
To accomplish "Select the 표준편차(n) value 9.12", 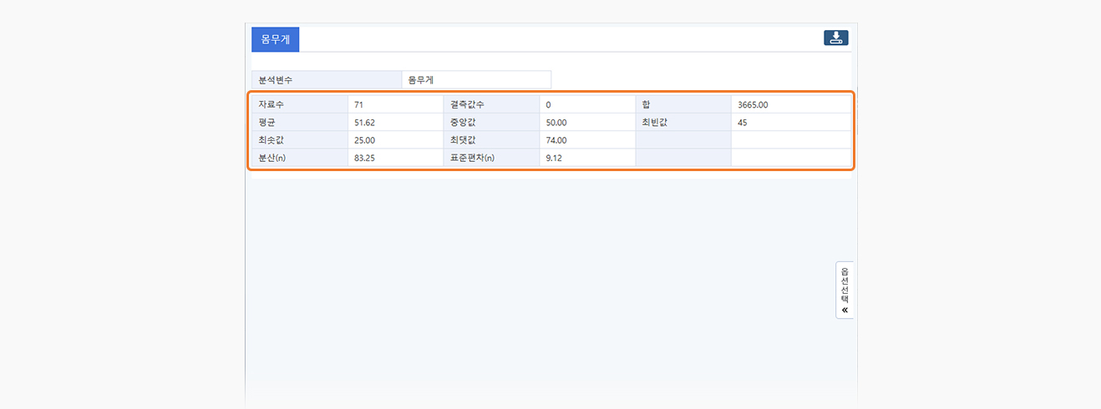I will 586,158.
